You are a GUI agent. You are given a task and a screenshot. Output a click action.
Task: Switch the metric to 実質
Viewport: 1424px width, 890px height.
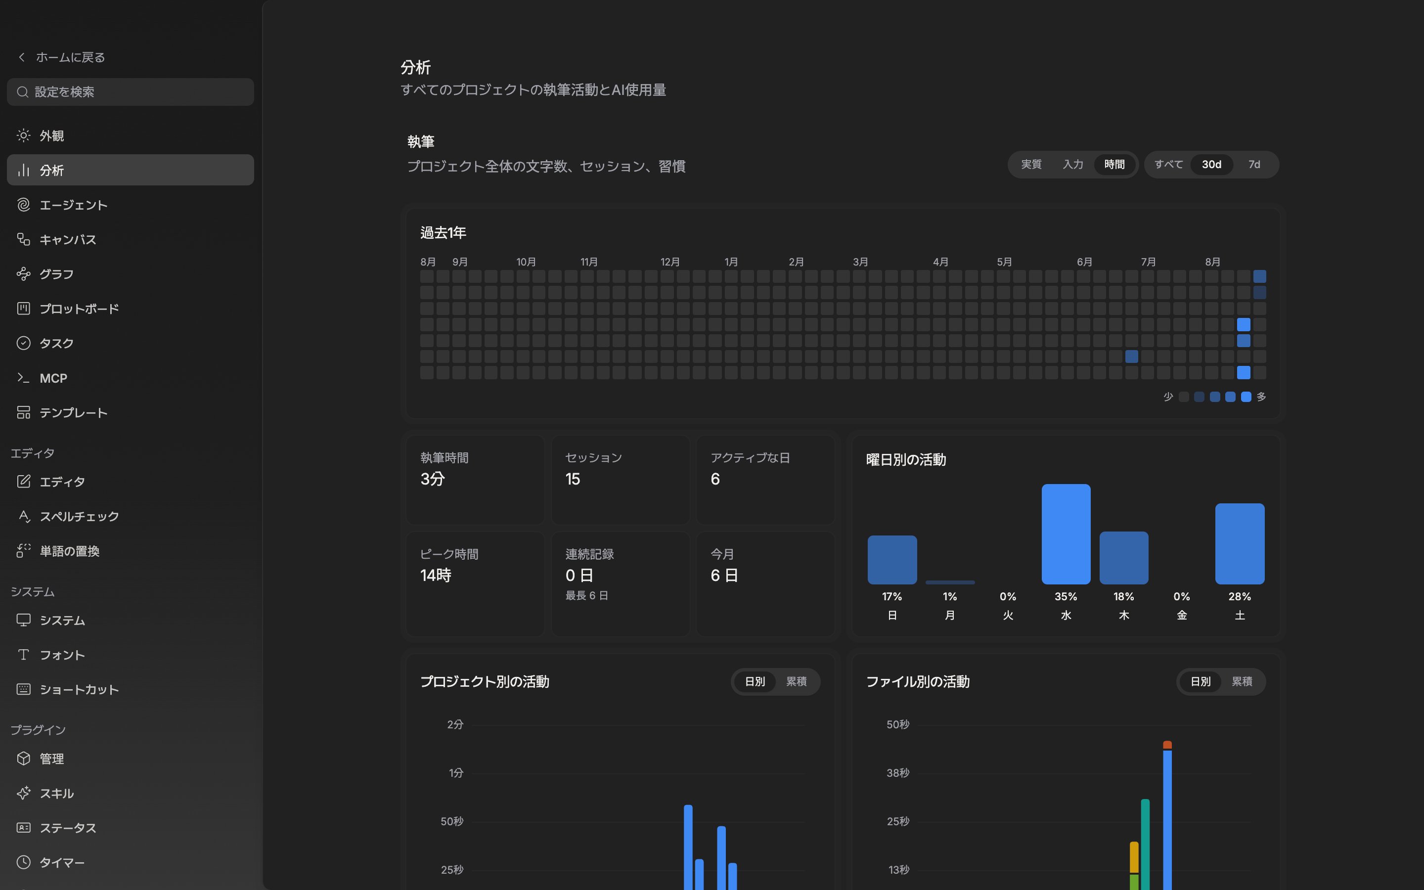pos(1031,164)
